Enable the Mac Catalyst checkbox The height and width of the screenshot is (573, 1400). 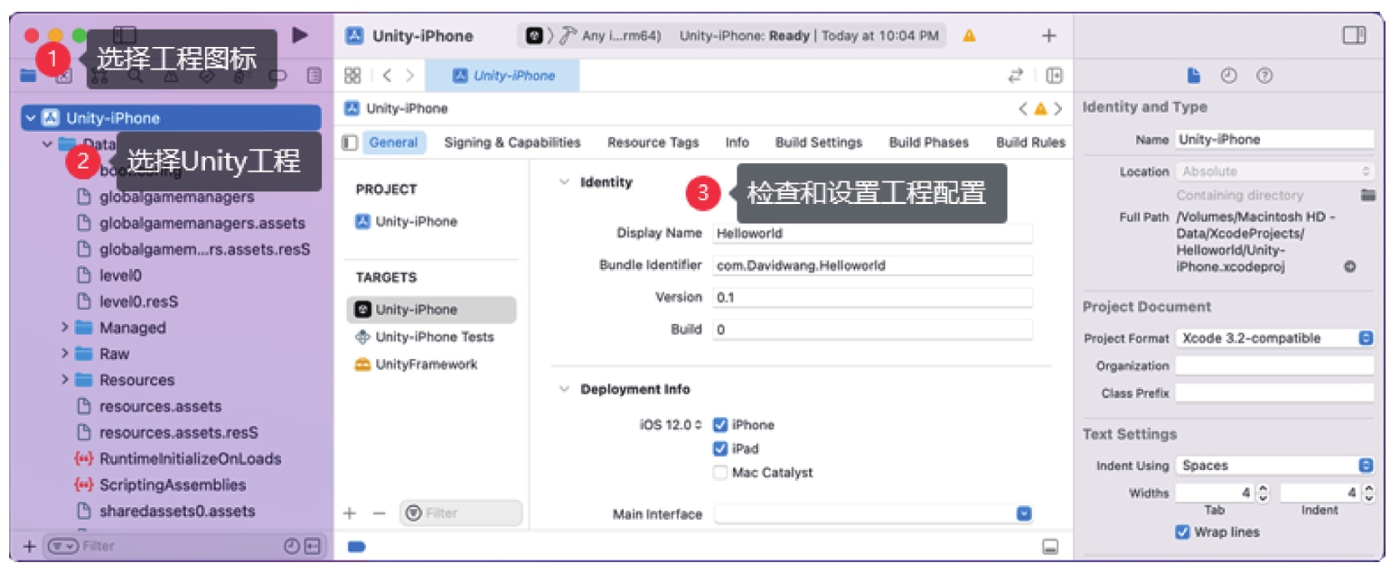click(720, 472)
